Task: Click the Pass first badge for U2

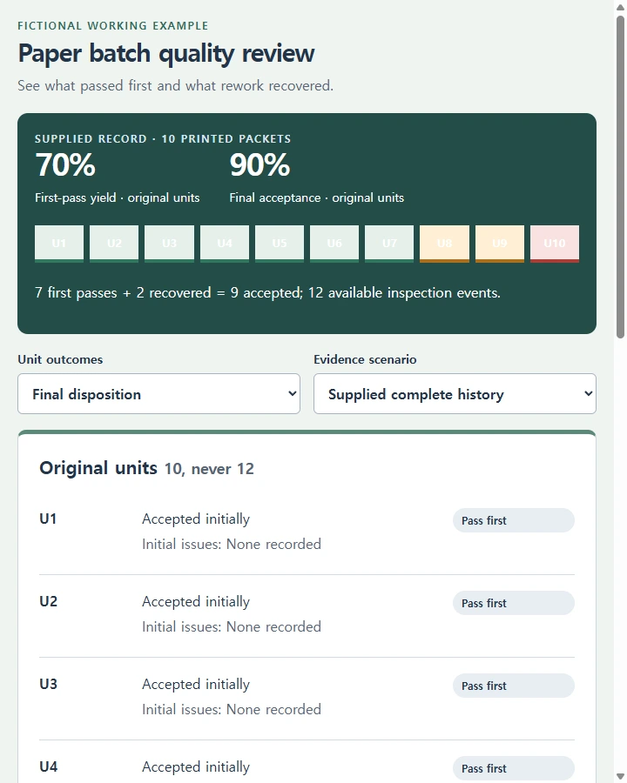Action: click(x=514, y=603)
